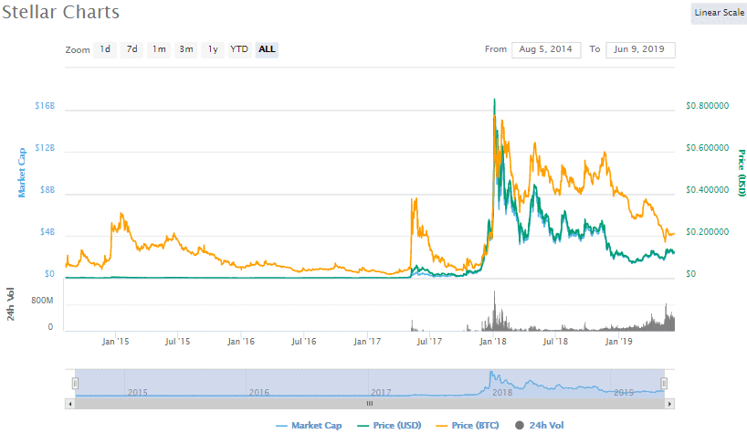Click the Market Cap axis title
This screenshot has height=434, width=747.
(x=21, y=173)
